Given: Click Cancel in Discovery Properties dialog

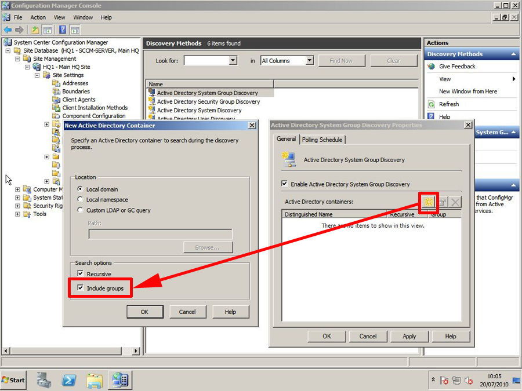Looking at the screenshot, I should point(368,337).
